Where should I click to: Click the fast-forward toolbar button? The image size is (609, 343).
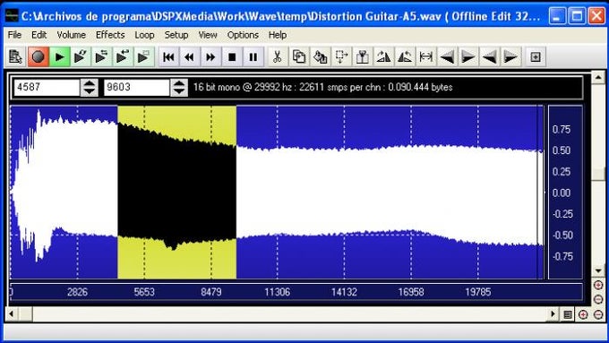pos(210,57)
